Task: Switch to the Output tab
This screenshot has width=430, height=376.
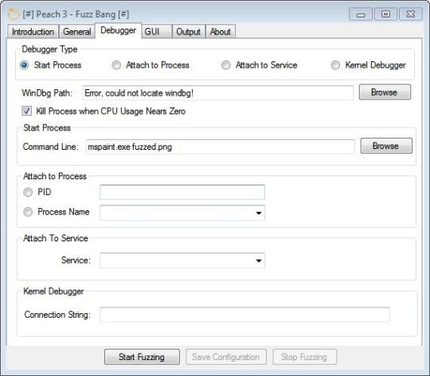Action: [x=189, y=32]
